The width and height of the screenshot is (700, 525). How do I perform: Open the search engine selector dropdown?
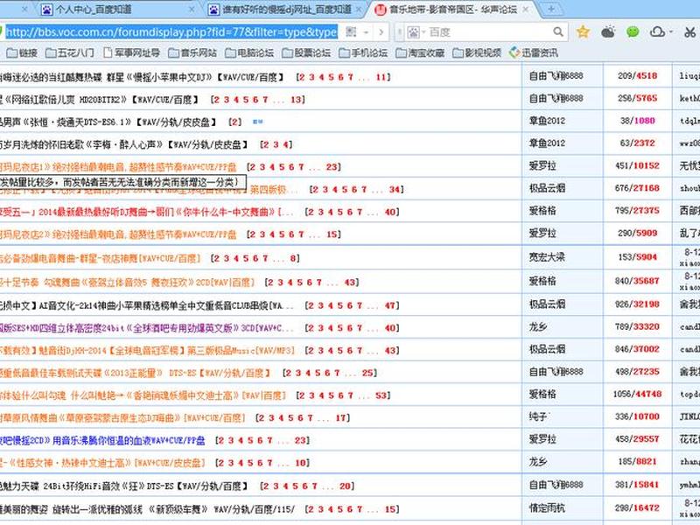[415, 32]
